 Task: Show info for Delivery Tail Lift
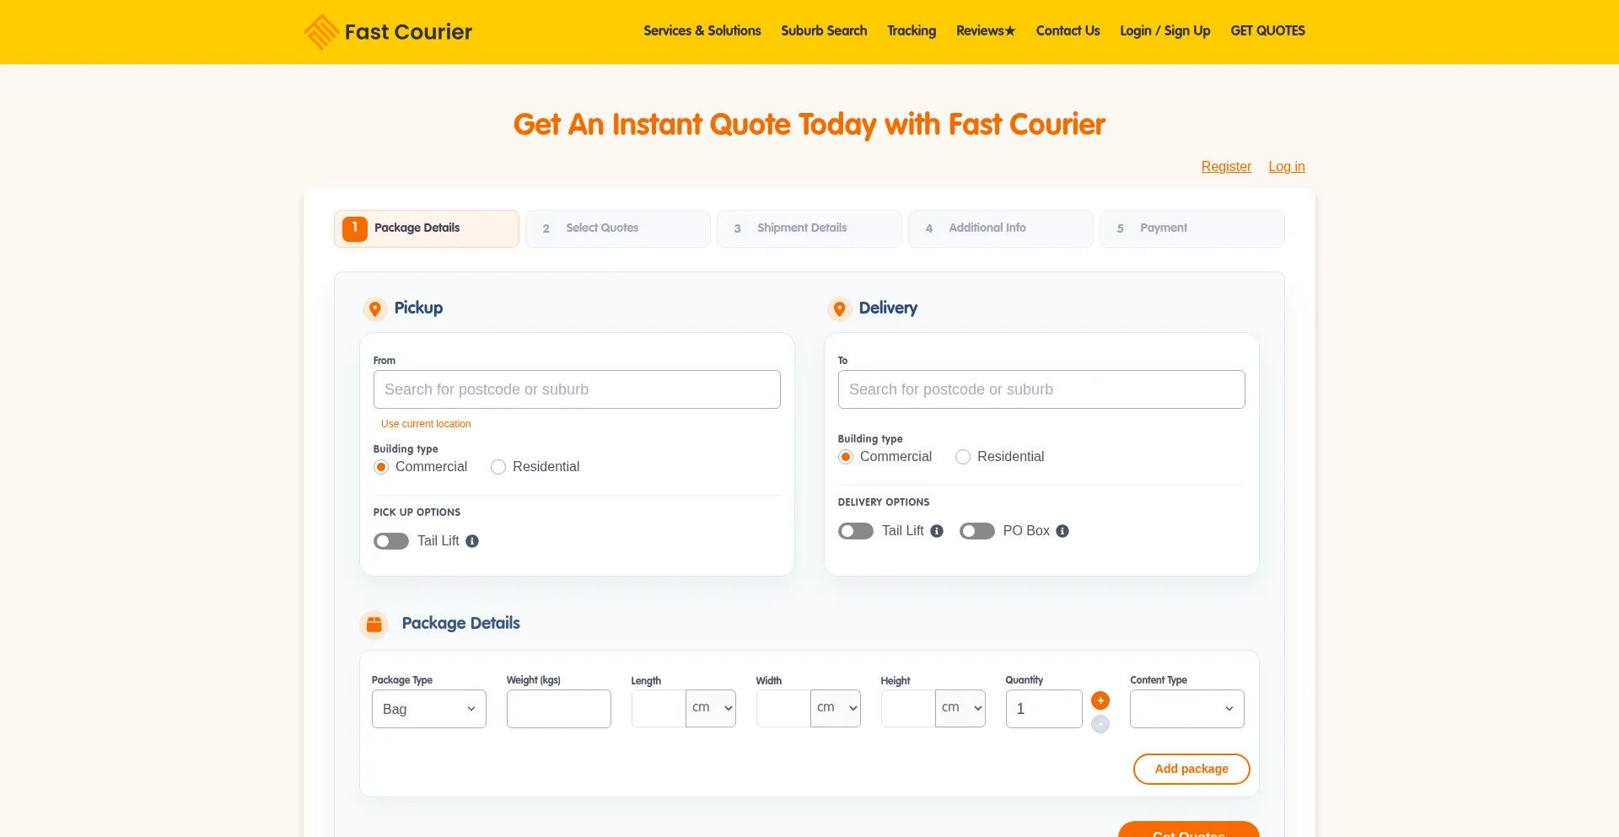(937, 531)
